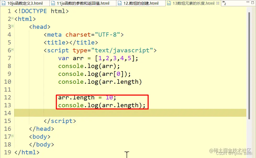Click file icon of 11js函数的参数和返回值.html tab
256x158 pixels.
click(x=53, y=3)
